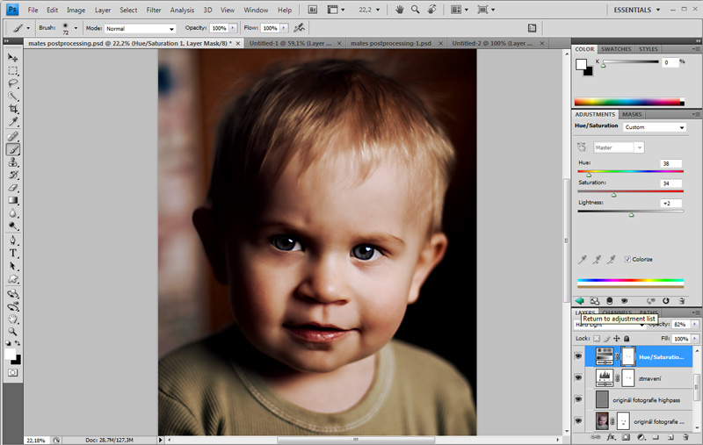703x445 pixels.
Task: Delete the adjustment with trash icon in Adjustments panel
Action: [x=681, y=301]
